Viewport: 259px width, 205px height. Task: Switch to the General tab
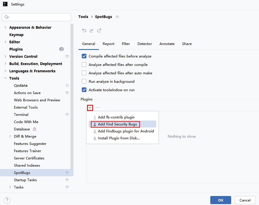click(88, 44)
